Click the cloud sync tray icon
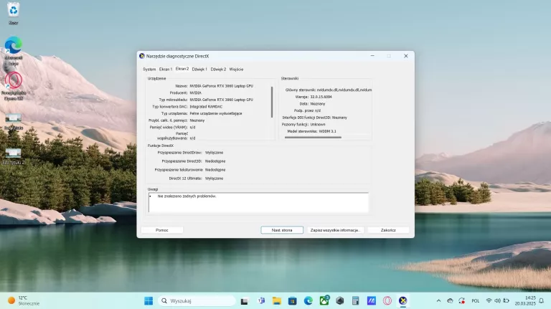The width and height of the screenshot is (551, 309). [x=450, y=301]
